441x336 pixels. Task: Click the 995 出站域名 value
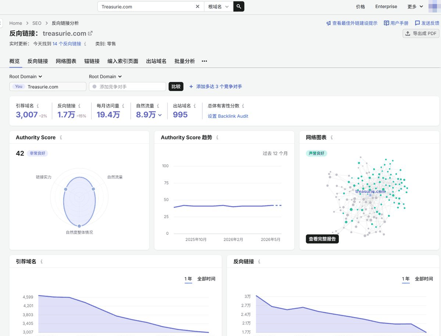pos(180,115)
